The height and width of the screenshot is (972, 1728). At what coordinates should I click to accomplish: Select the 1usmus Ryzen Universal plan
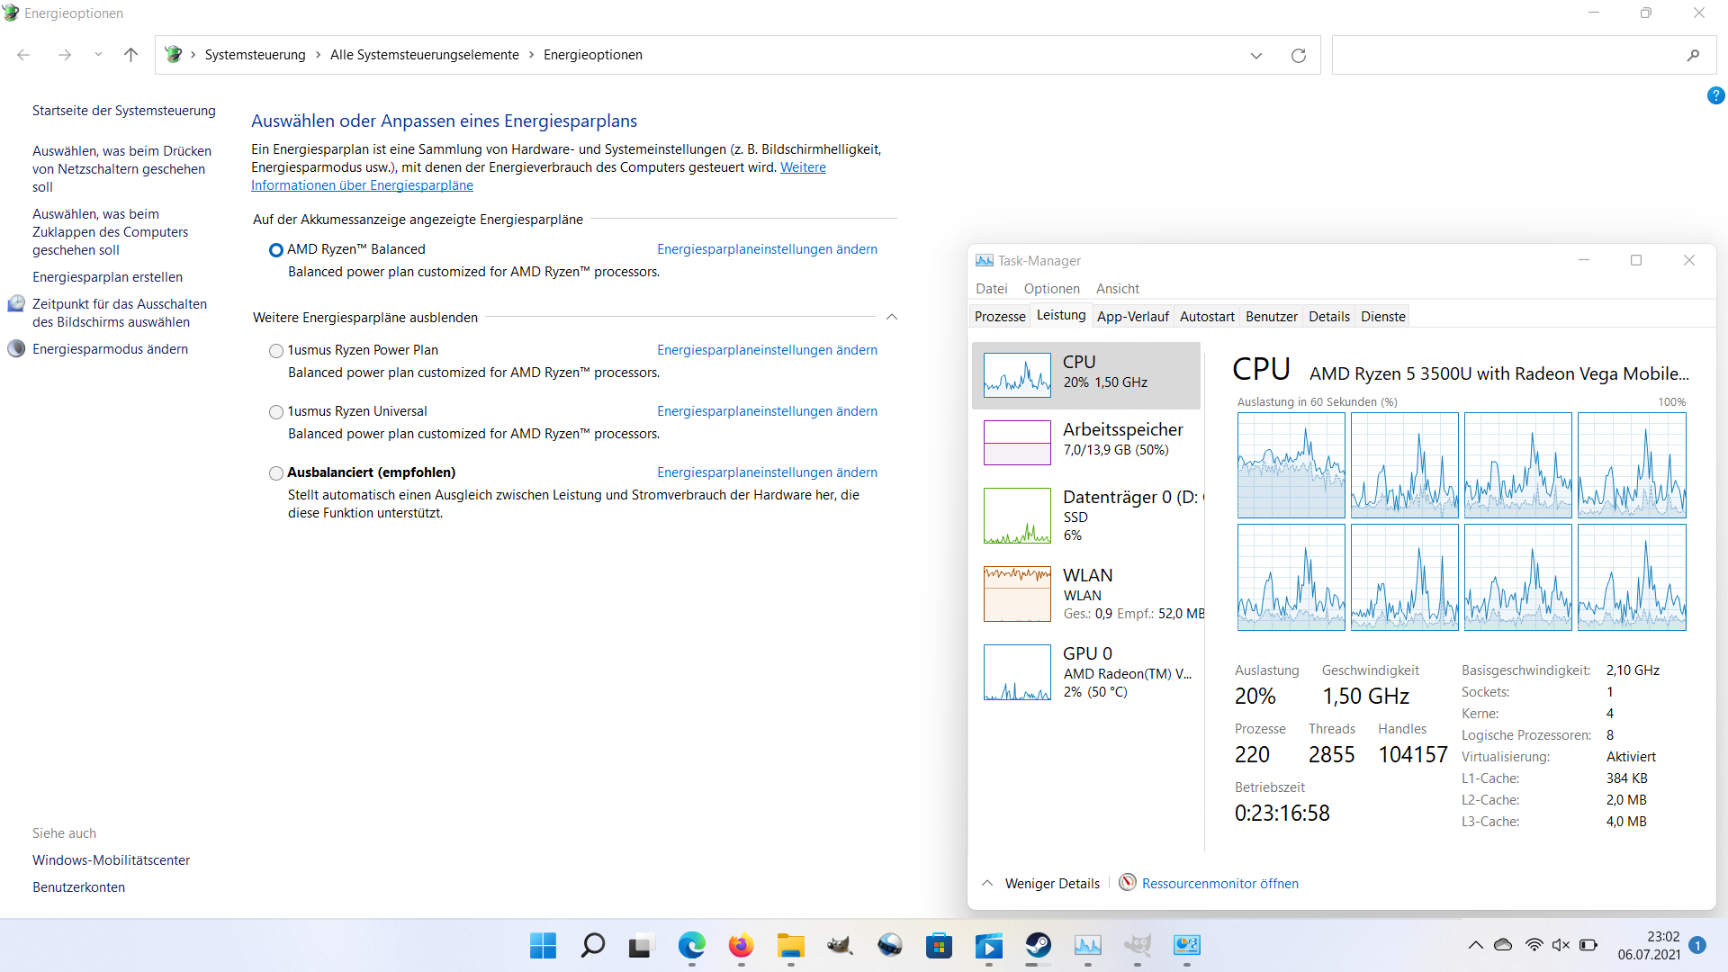(x=276, y=412)
